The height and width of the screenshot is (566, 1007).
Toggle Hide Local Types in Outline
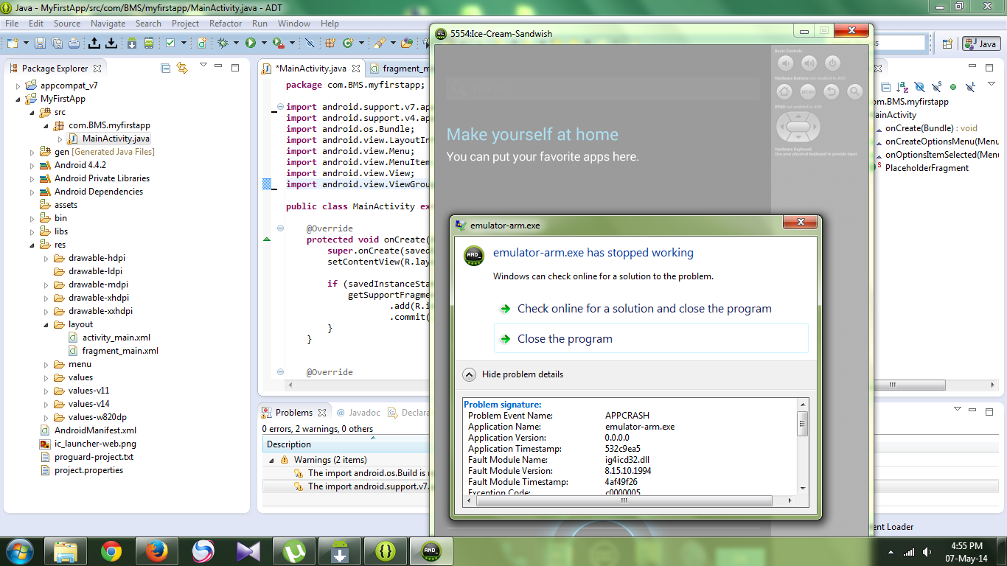[970, 87]
